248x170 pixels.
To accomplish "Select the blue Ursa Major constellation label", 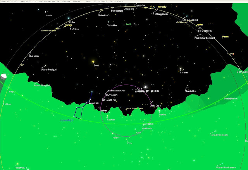I will click(x=67, y=120).
